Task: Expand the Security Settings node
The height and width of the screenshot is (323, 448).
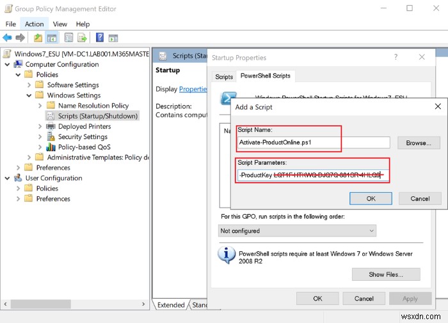Action: (40, 137)
